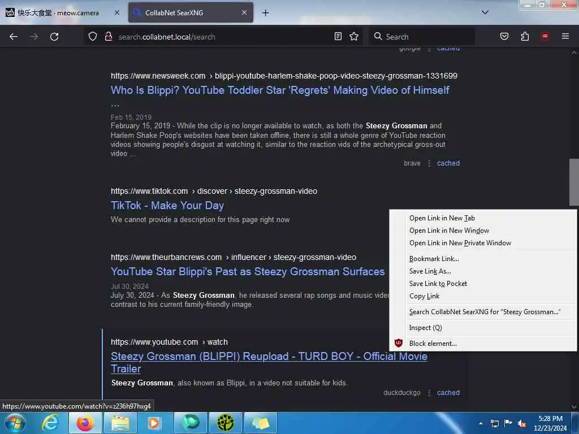Select the CollabNet SearXNG tab
Screen dimensions: 579x434
tap(191, 12)
